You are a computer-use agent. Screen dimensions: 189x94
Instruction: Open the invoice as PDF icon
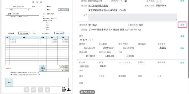pos(64,89)
